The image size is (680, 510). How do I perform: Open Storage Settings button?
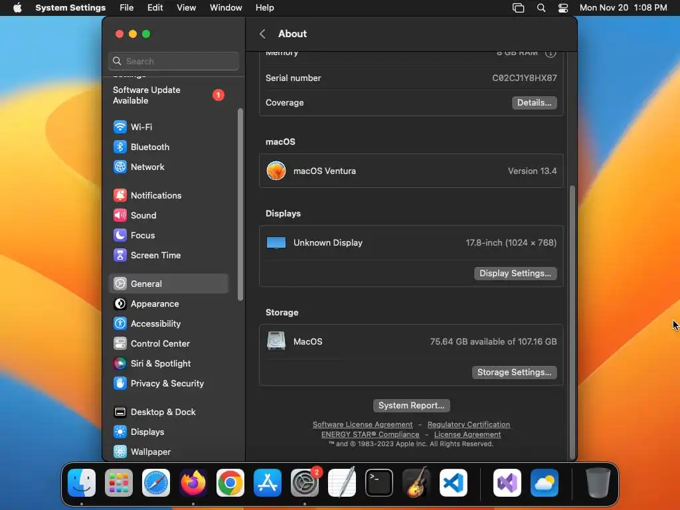[515, 373]
